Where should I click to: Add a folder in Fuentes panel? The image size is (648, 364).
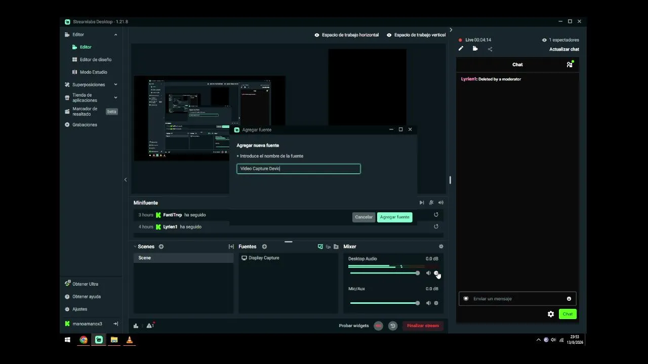point(336,247)
